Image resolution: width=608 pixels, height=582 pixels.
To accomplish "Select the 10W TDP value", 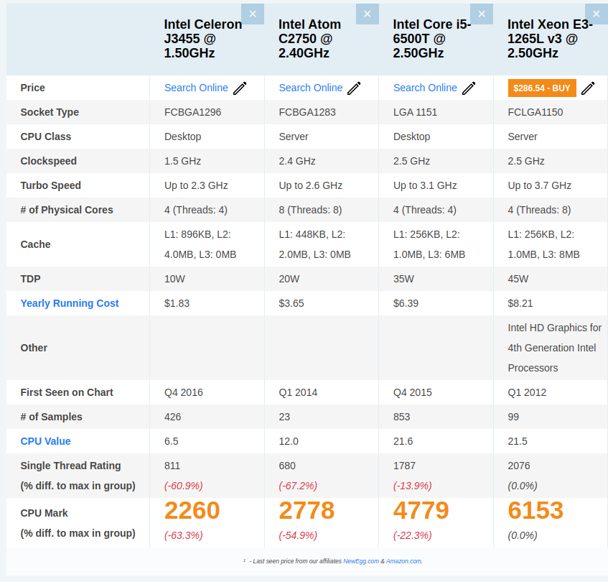I will [175, 279].
